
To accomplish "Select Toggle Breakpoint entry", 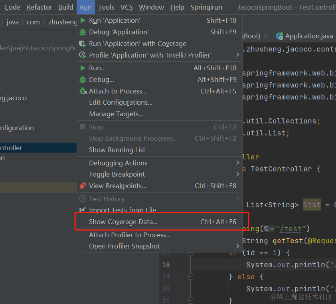I will pos(160,174).
